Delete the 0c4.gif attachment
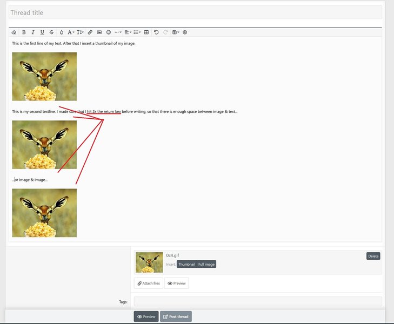Image resolution: width=394 pixels, height=324 pixels. tap(373, 256)
